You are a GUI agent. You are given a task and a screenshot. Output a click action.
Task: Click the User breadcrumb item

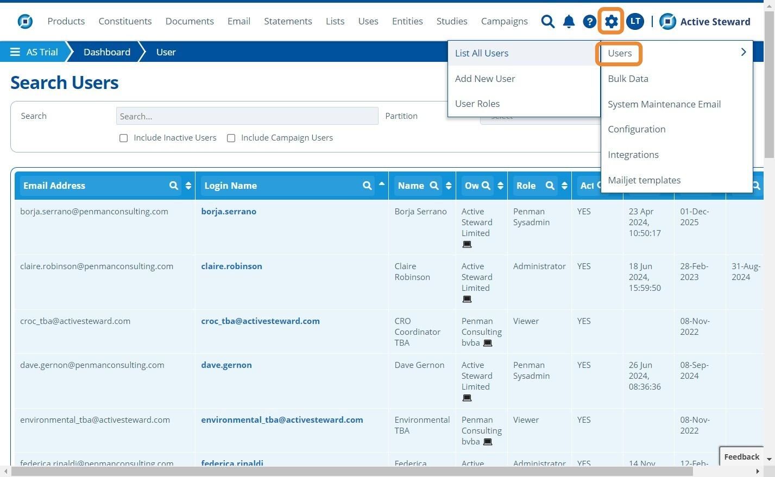(x=166, y=52)
